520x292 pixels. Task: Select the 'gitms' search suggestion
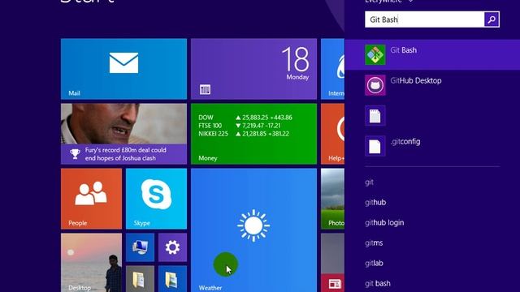coord(374,243)
